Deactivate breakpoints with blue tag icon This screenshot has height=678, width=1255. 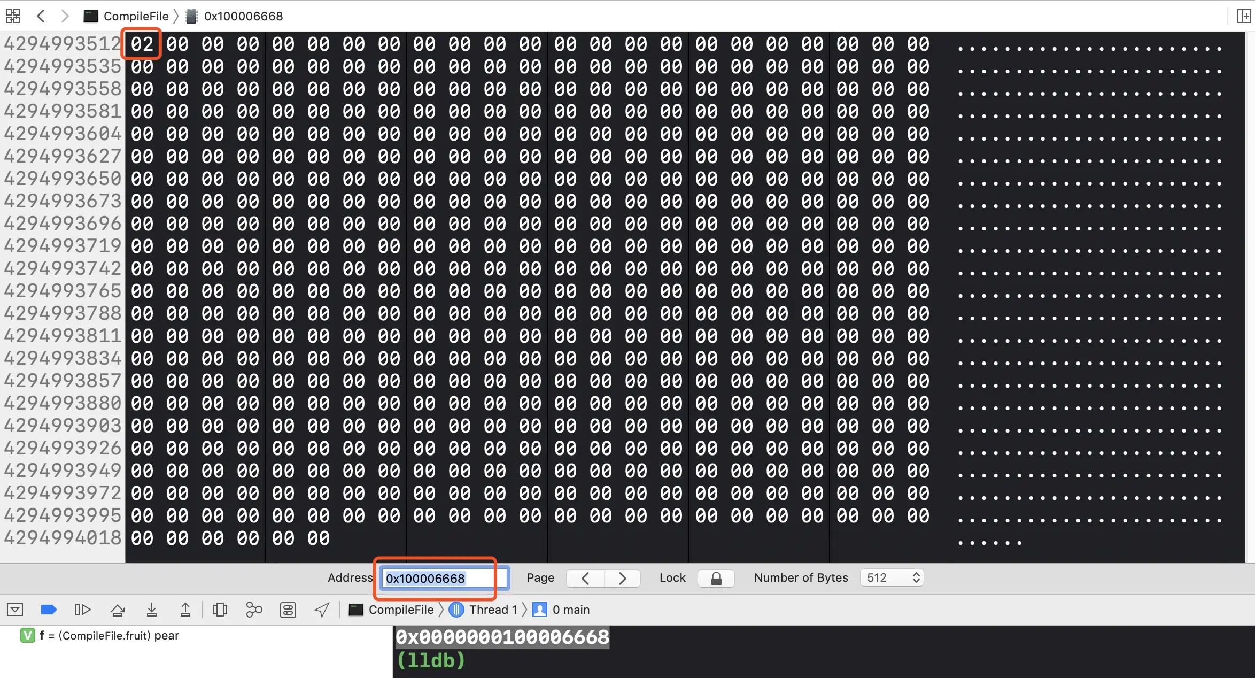(49, 610)
